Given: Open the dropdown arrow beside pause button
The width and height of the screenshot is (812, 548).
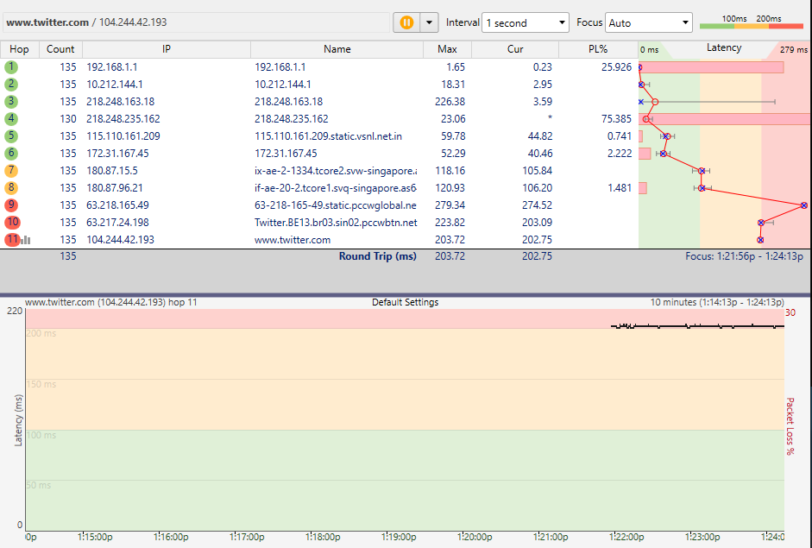Looking at the screenshot, I should [430, 22].
